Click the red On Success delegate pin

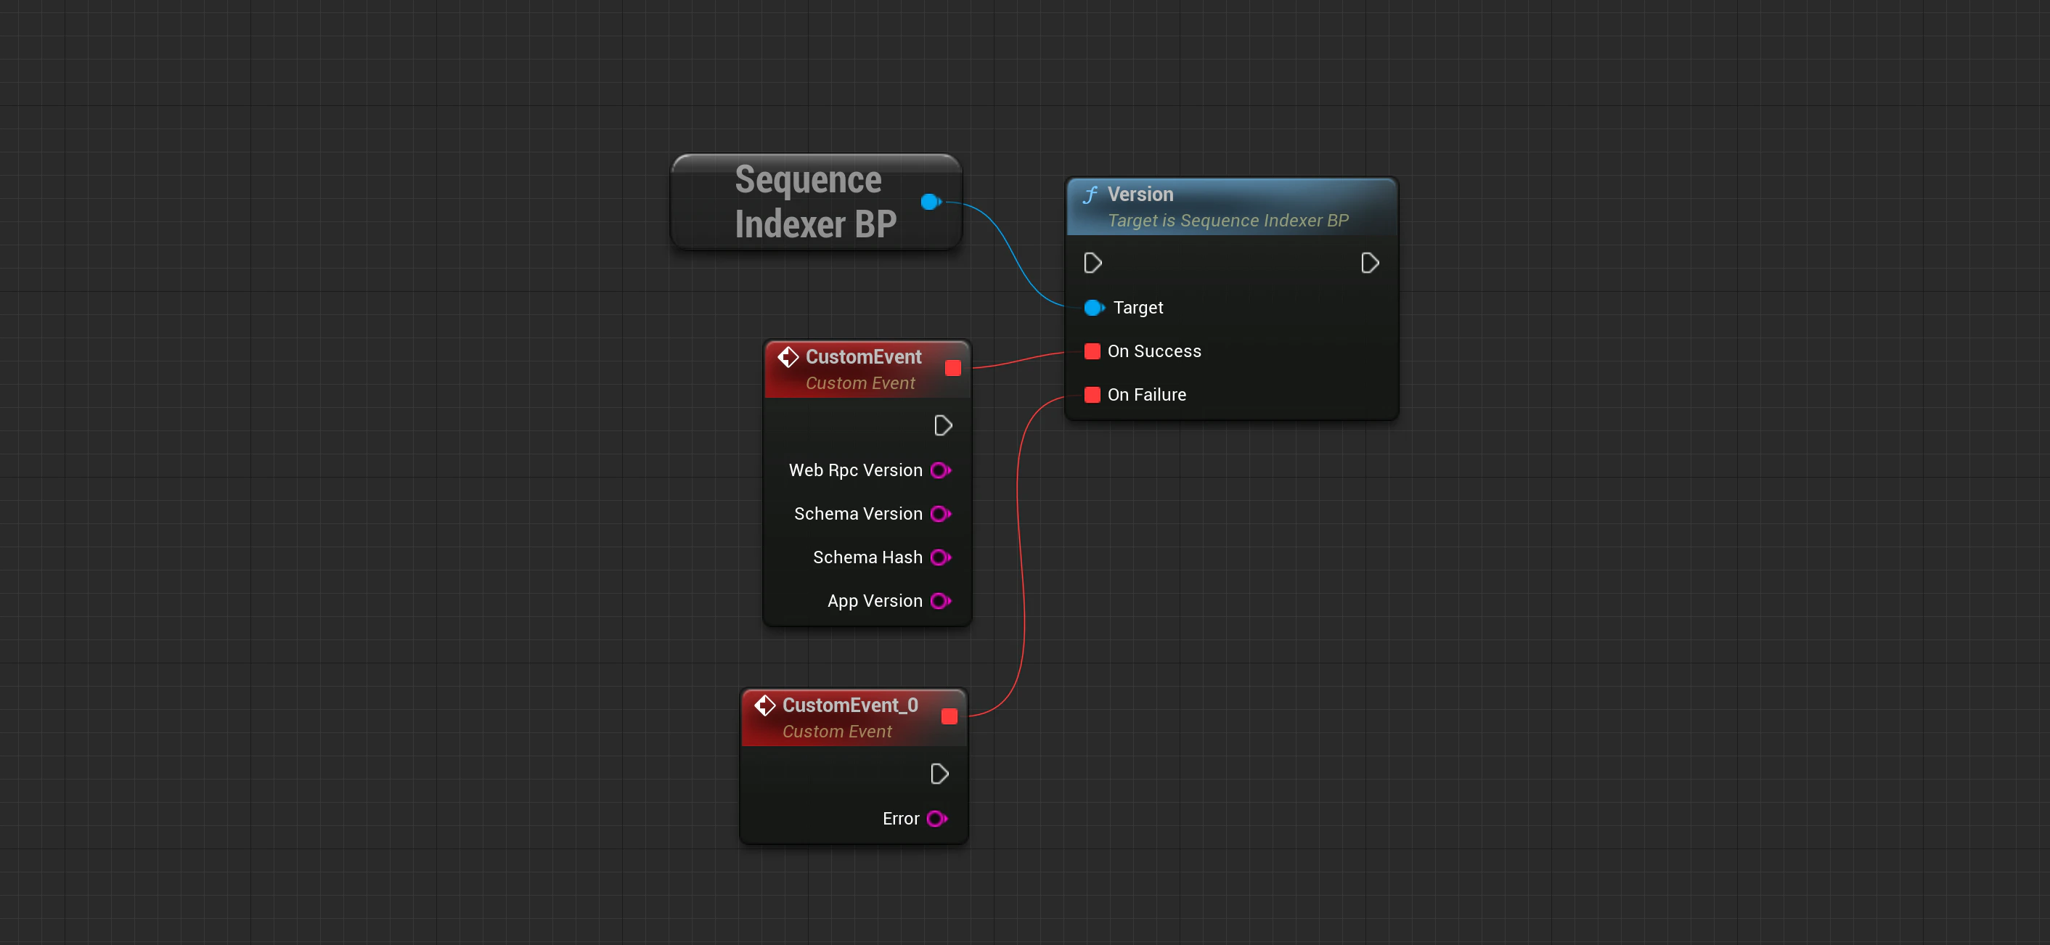[1092, 351]
